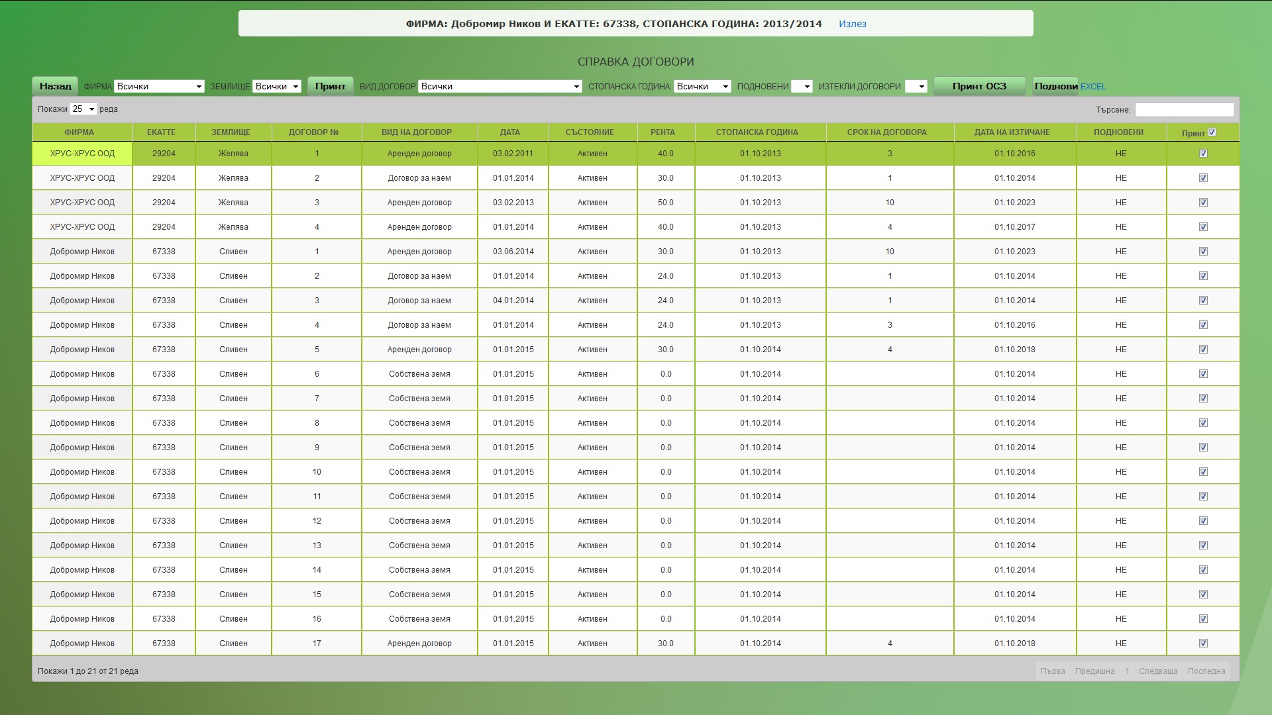The image size is (1272, 715).
Task: Sort by ДАТА НА ИЗТИЧАНЕ column header
Action: pos(1015,132)
